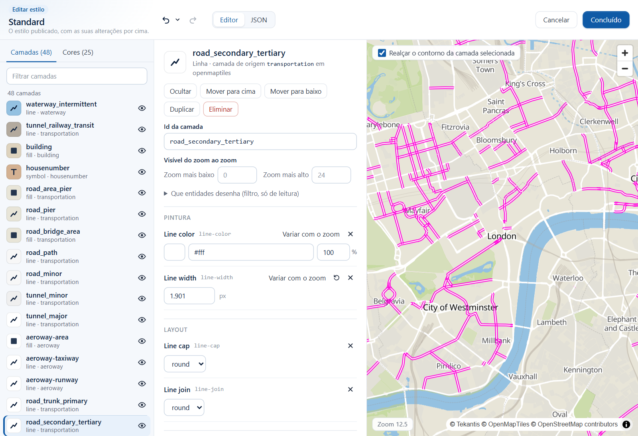This screenshot has width=638, height=436.
Task: Select the housenumber symbol layer icon
Action: [x=14, y=172]
